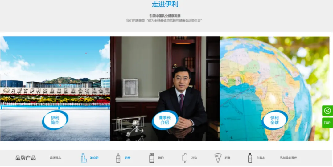This screenshot has height=167, width=333.
Task: Click the 品牌产品 section heading
Action: pos(26,158)
